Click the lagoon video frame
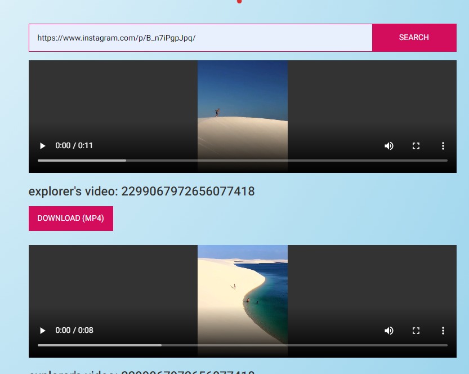Viewport: 469px width, 374px height. pos(242,282)
